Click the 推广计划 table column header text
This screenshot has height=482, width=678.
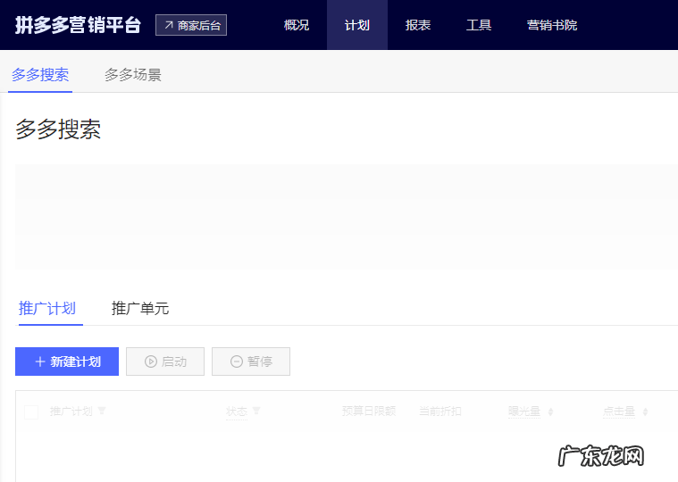coord(71,411)
